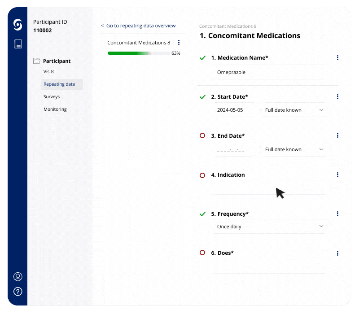Screen dimensions: 359x314
Task: Click Medication Name field containing Omeprazole
Action: pyautogui.click(x=268, y=72)
